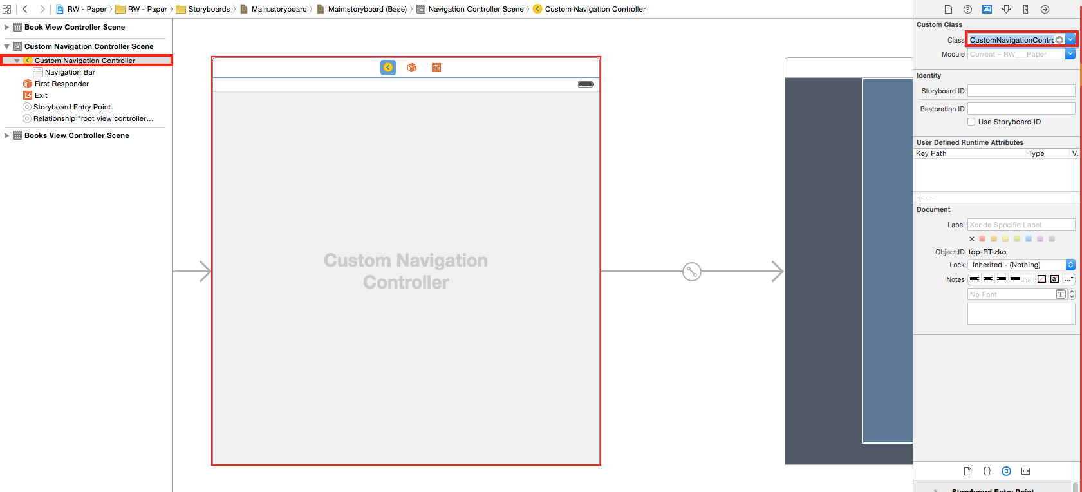Open the Class dropdown arrow

coord(1070,40)
